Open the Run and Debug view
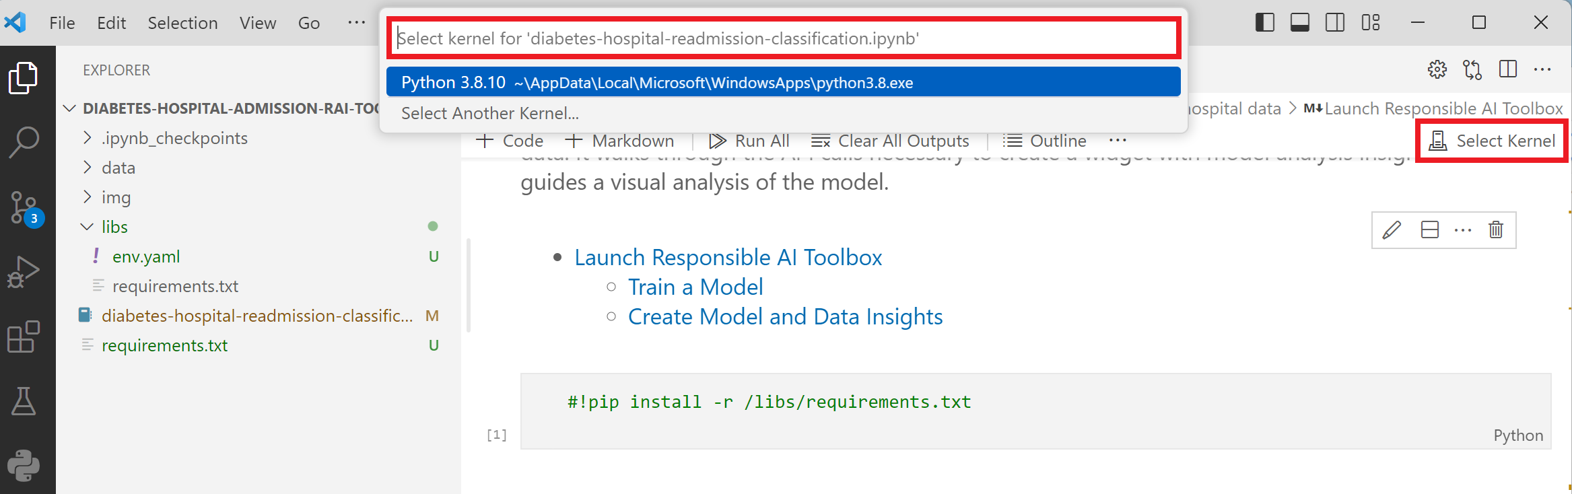This screenshot has width=1572, height=494. coord(24,272)
